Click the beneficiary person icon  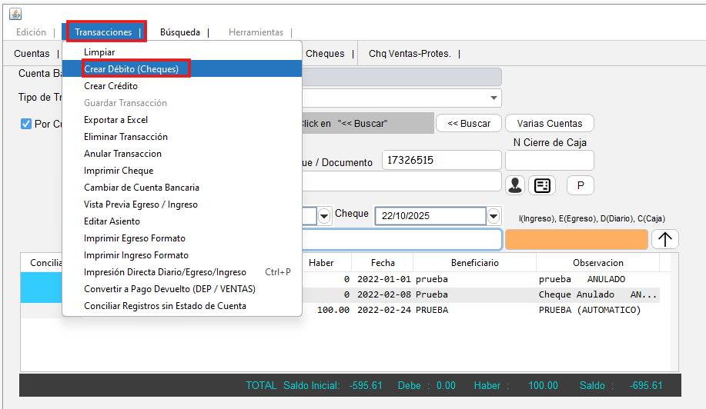click(x=515, y=185)
